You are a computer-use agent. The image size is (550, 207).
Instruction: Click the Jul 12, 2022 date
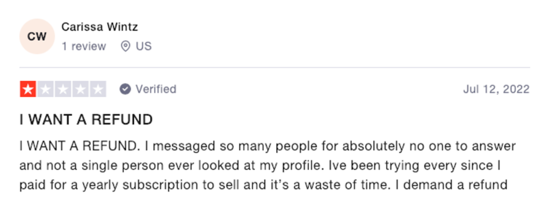click(496, 89)
